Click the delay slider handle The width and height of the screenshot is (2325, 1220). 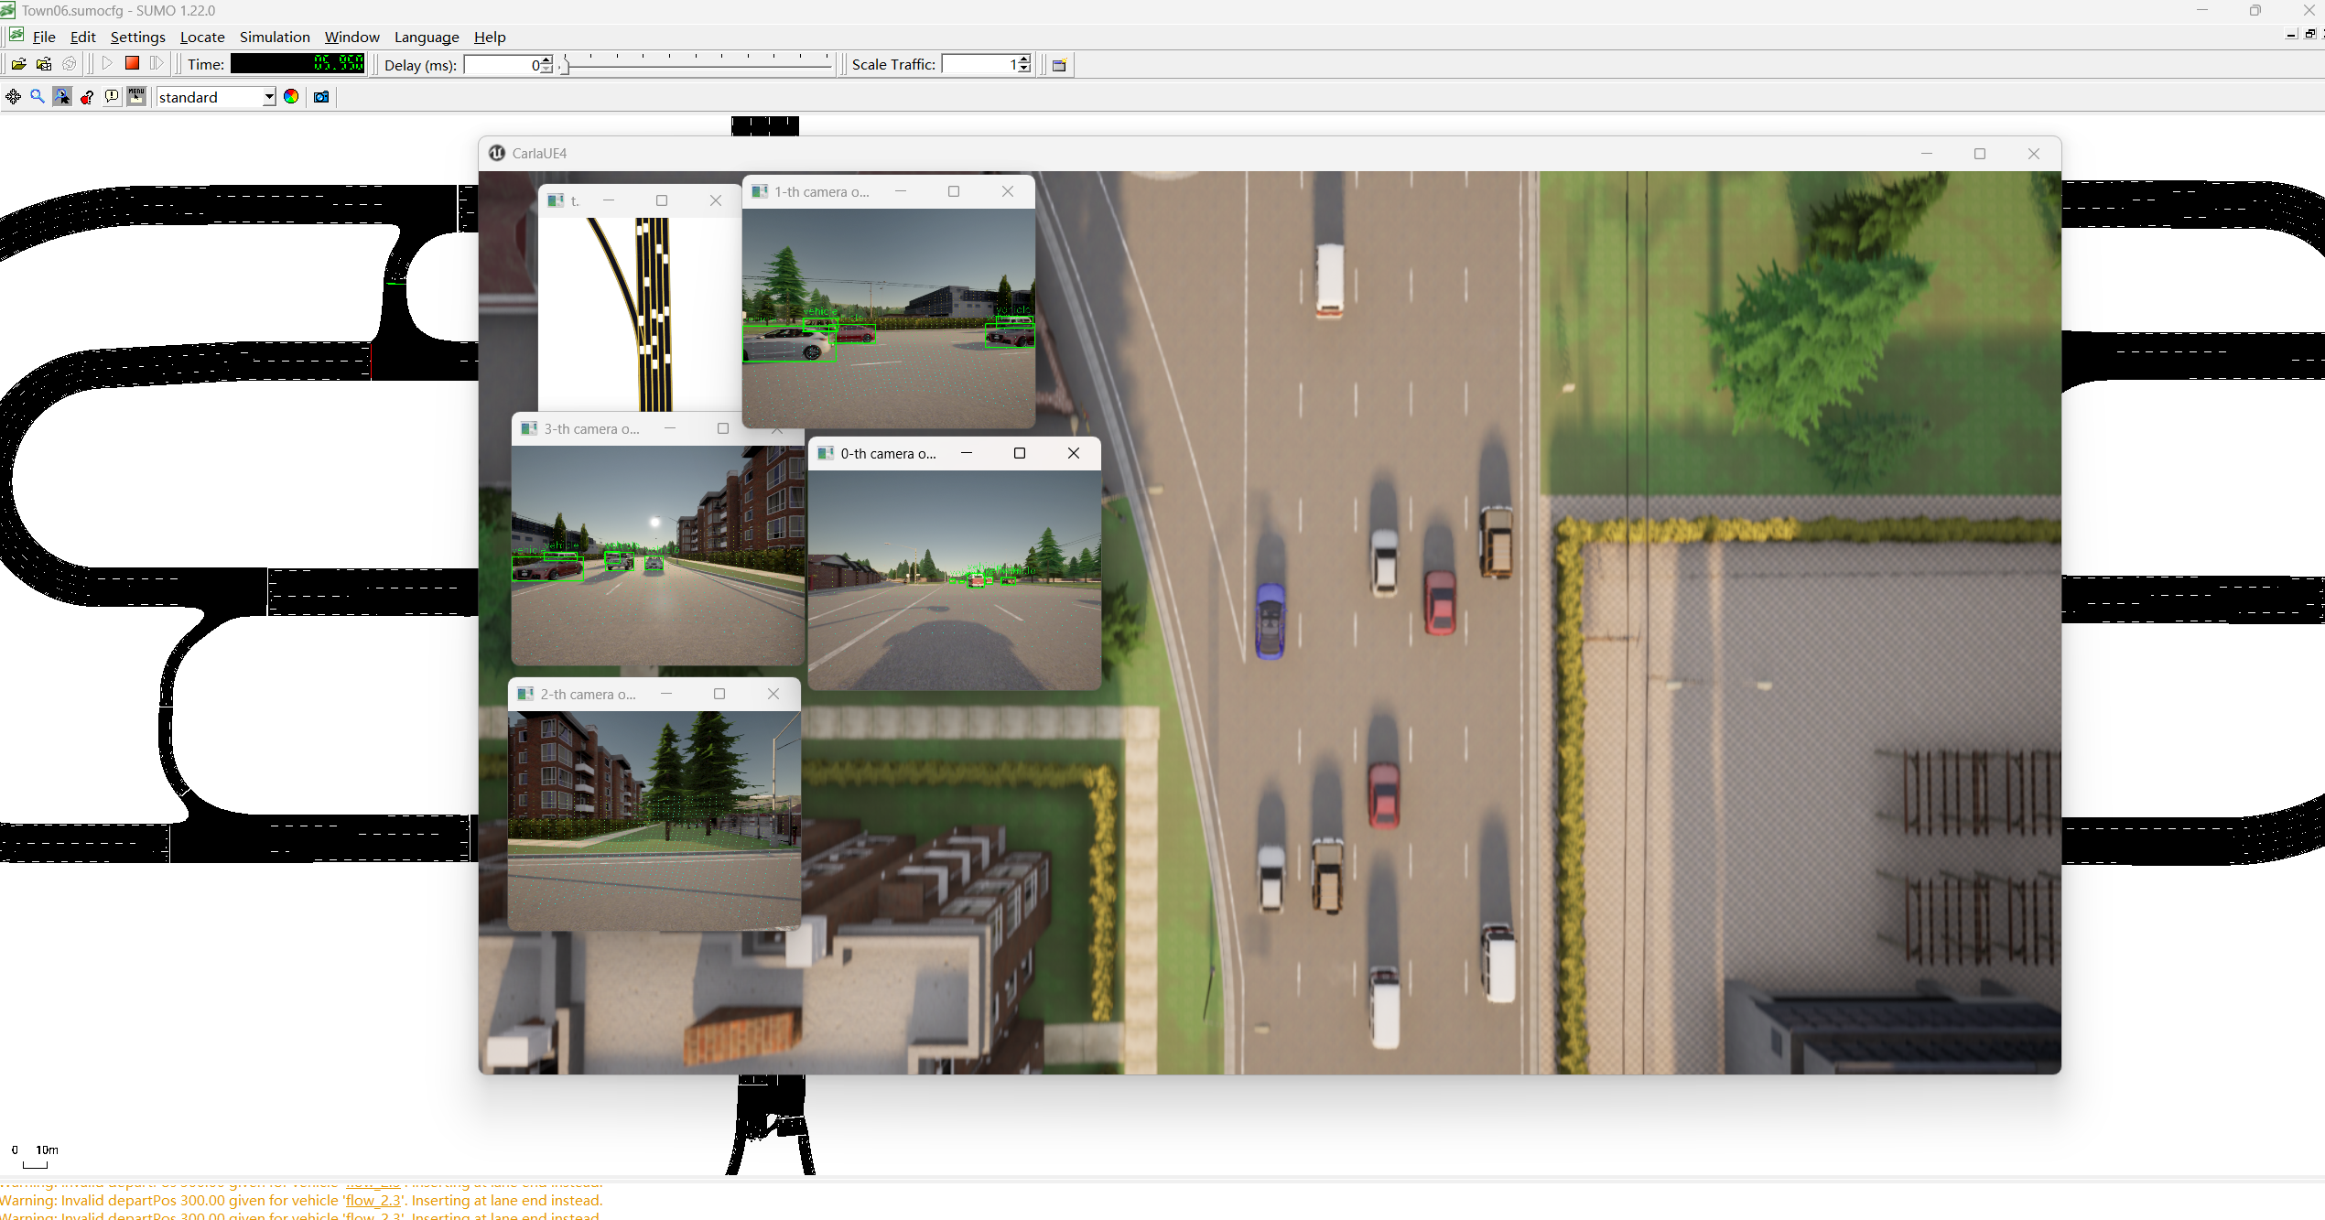pos(565,65)
